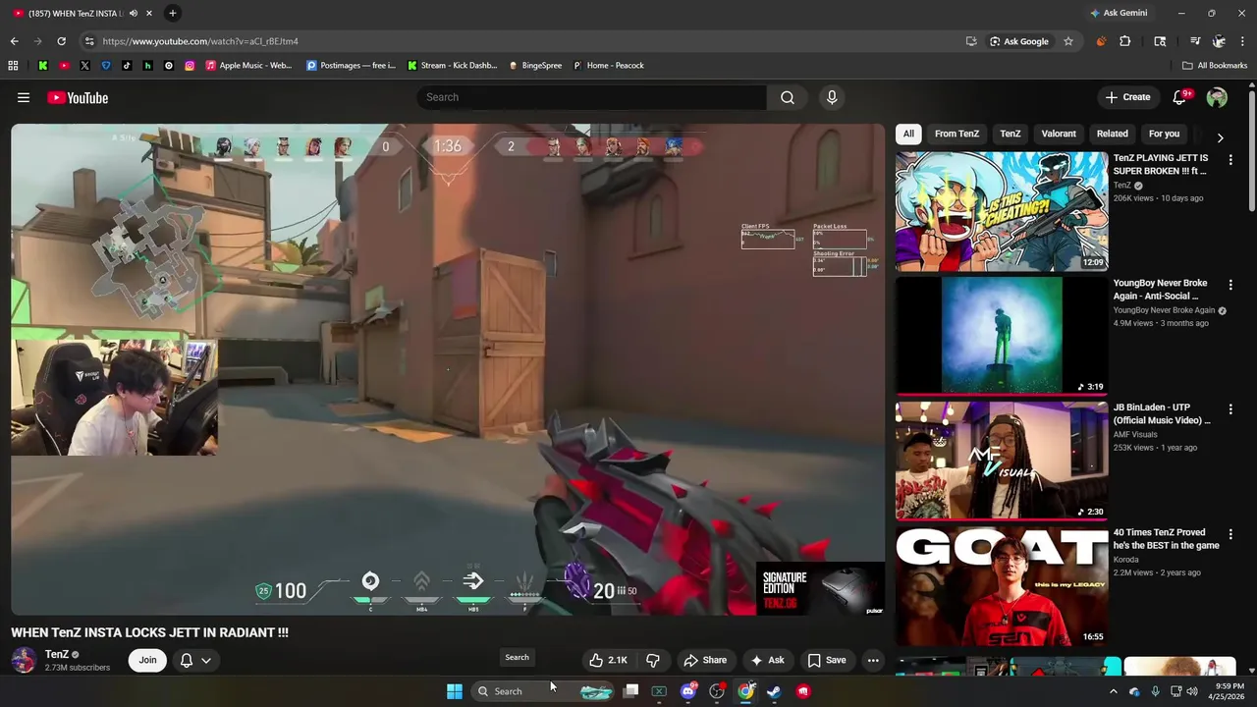This screenshot has height=707, width=1257.
Task: Dislike the TenZ video
Action: (x=653, y=660)
